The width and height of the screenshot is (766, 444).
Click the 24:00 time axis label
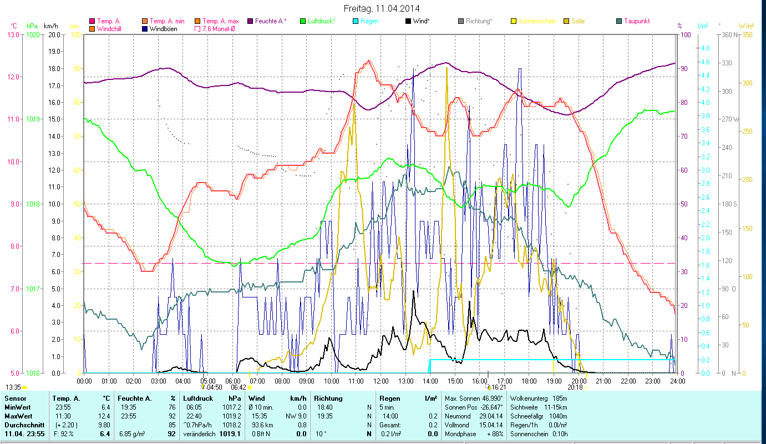(677, 381)
